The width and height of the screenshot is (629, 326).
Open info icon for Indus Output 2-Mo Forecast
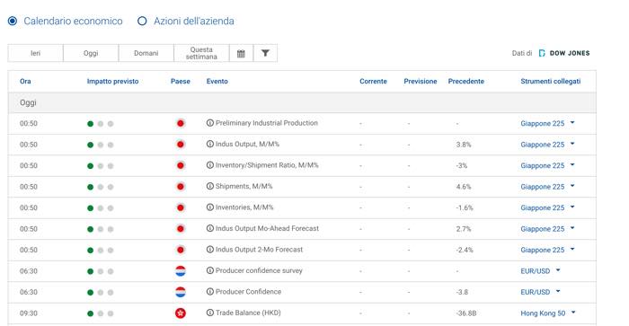(209, 250)
